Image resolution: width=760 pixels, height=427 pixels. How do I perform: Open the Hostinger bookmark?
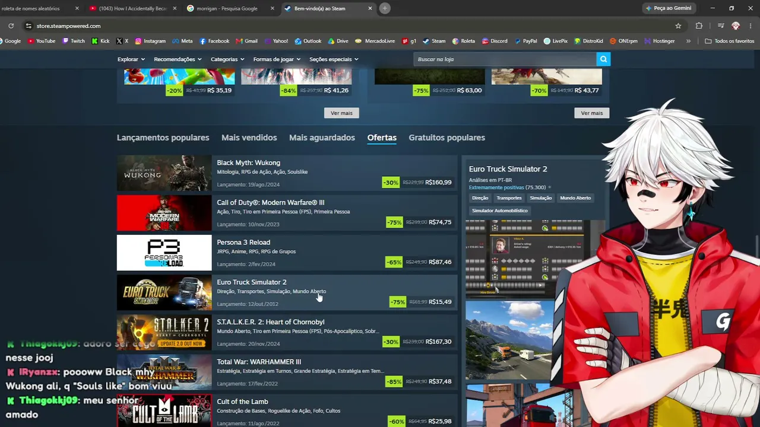pyautogui.click(x=659, y=41)
